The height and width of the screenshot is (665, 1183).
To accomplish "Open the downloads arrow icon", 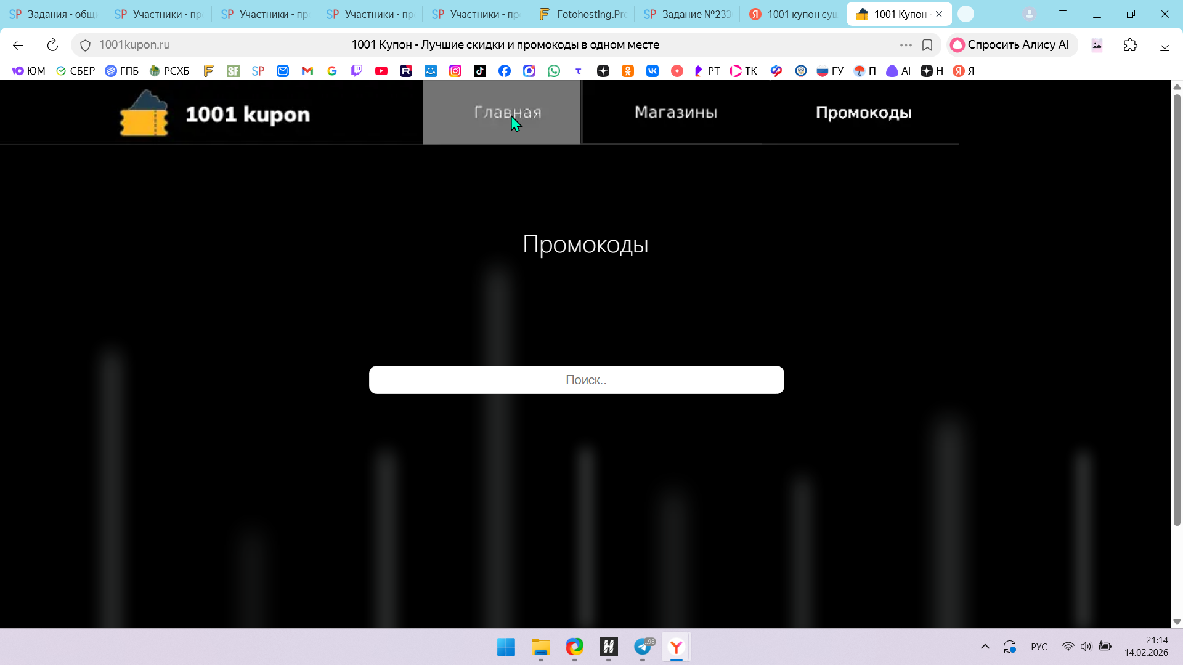I will [1165, 45].
